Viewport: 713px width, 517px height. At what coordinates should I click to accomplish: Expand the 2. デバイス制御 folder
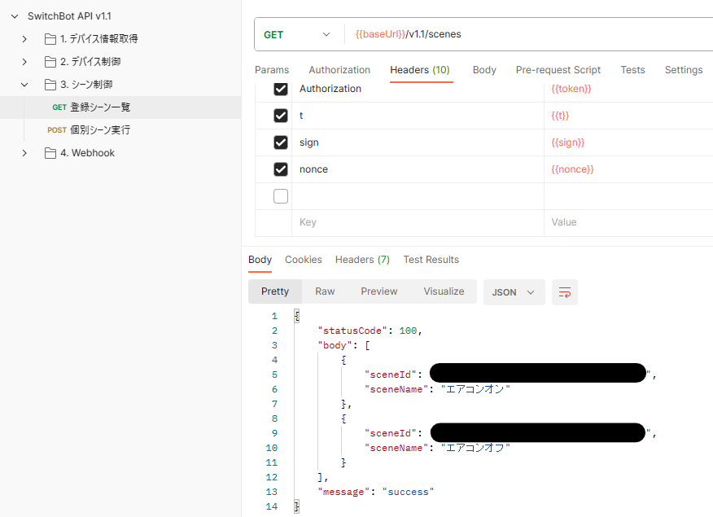point(24,61)
